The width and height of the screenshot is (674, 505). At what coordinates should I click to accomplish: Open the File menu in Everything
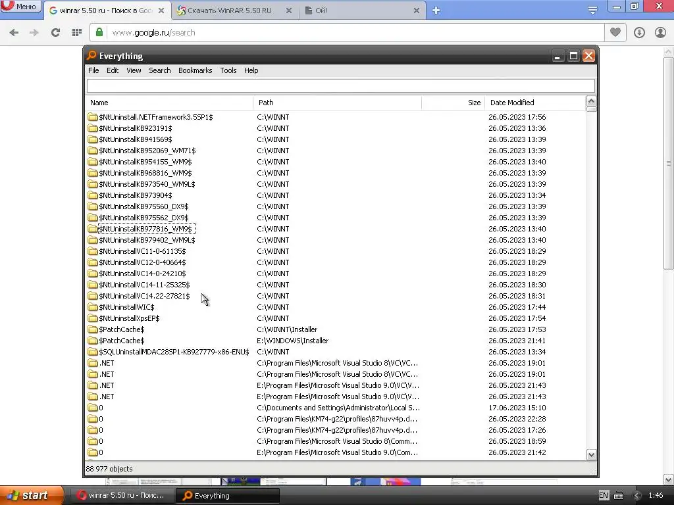click(x=93, y=70)
